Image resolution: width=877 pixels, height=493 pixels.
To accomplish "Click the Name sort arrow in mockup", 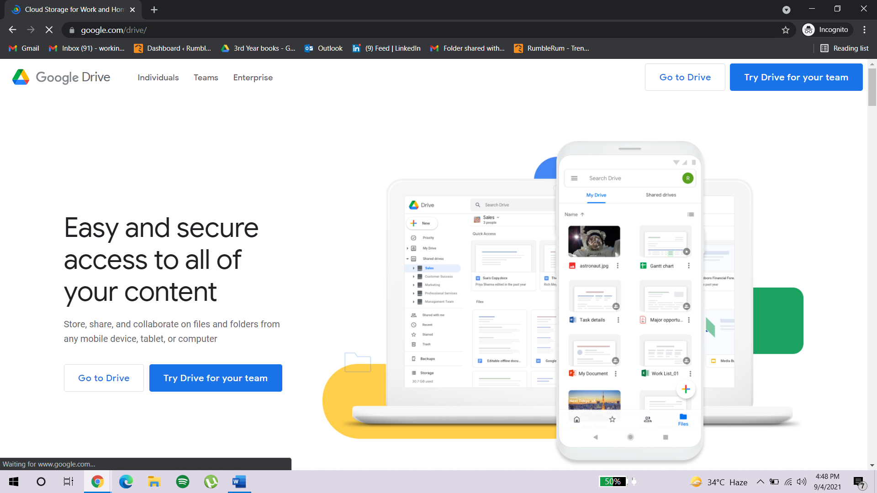I will pyautogui.click(x=582, y=215).
